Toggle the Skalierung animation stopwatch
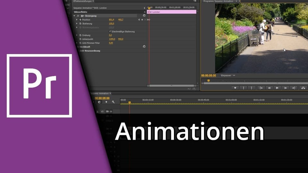308x173 pixels. [x=80, y=23]
